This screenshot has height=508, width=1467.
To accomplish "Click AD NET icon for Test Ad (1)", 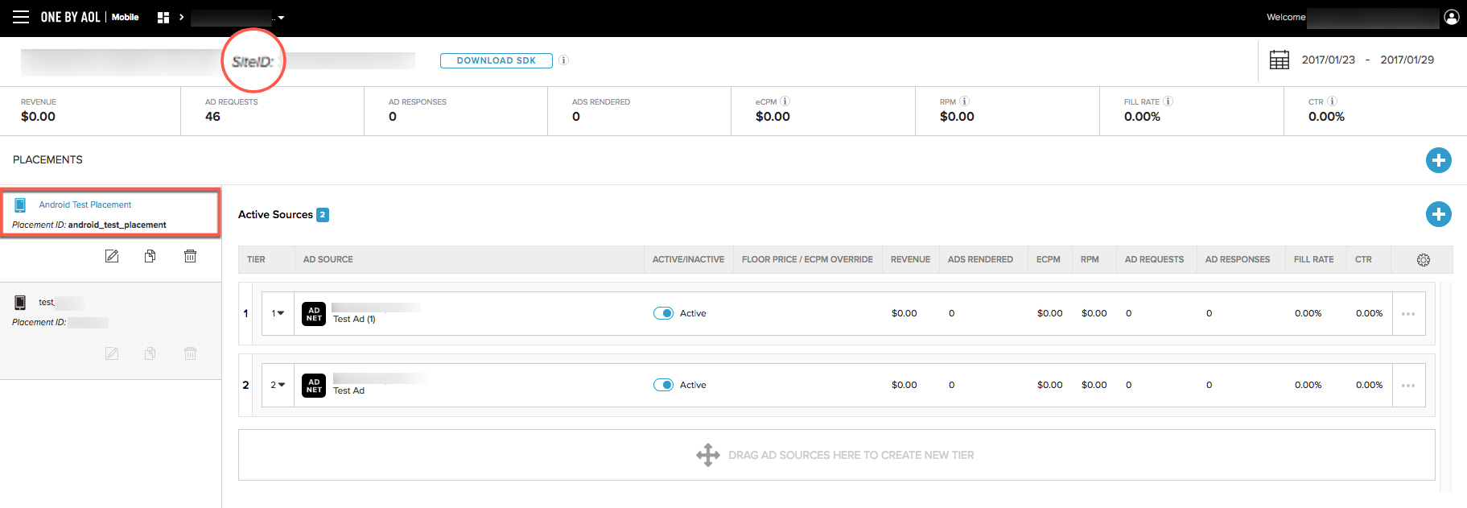I will 314,314.
